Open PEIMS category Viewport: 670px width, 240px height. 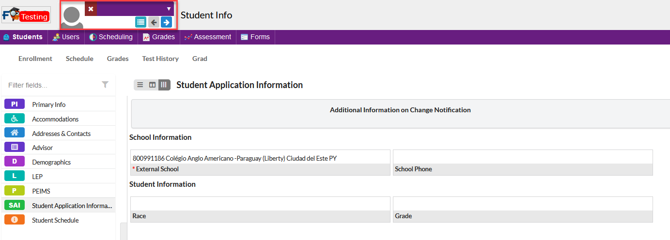[x=58, y=191]
